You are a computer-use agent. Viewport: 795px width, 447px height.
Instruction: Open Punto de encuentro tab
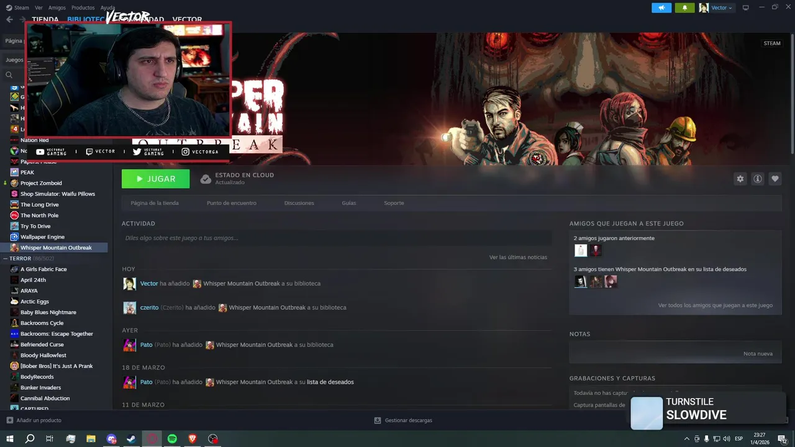pyautogui.click(x=232, y=203)
